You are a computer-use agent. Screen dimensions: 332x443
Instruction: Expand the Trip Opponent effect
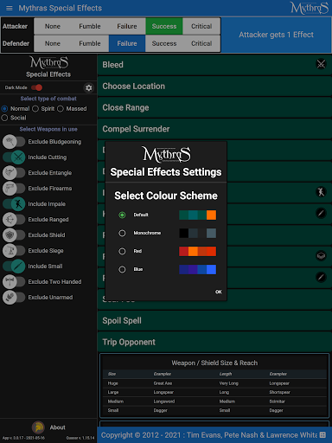214,342
